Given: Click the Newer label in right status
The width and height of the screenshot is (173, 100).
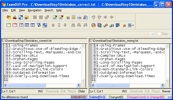Looking at the screenshot, I should coord(166,91).
